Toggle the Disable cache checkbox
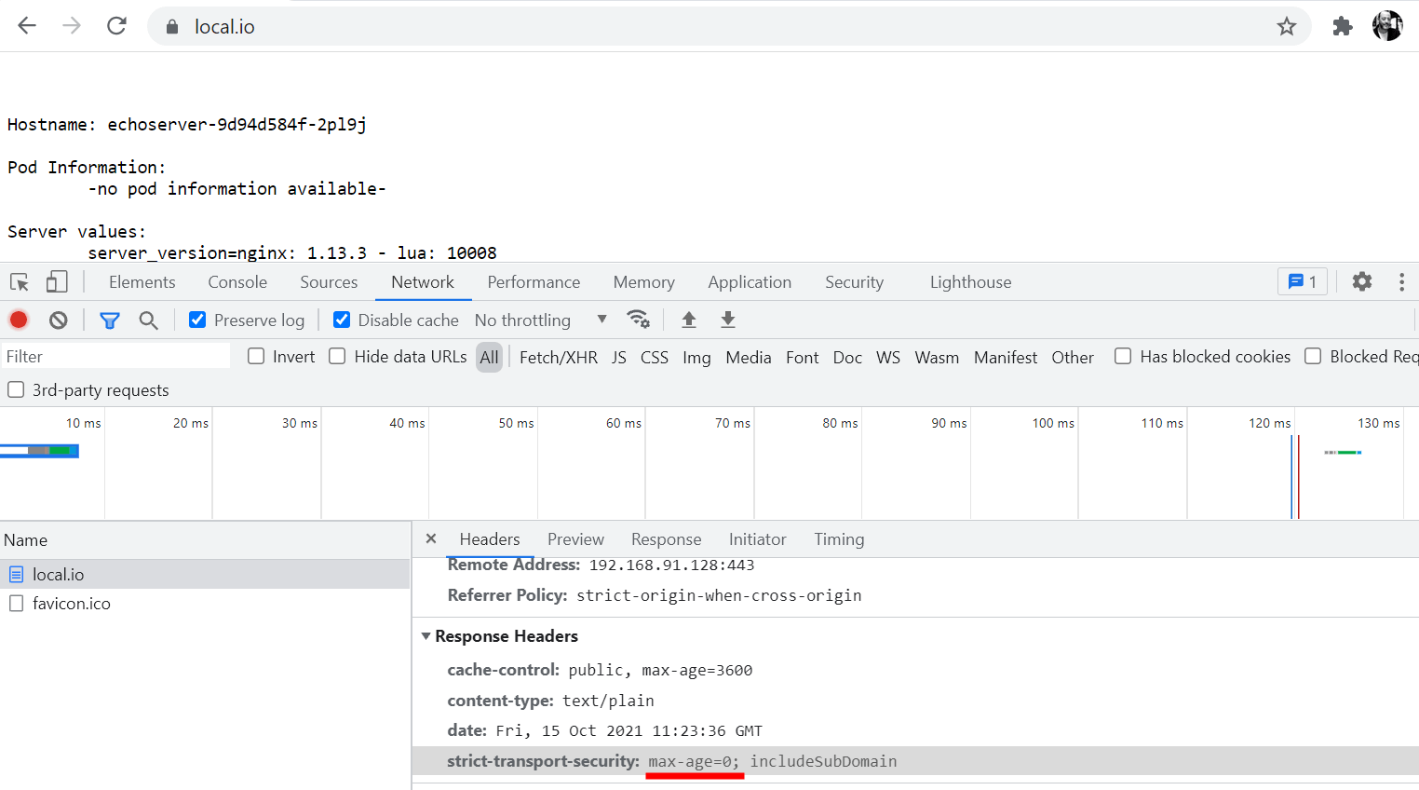The image size is (1419, 790). [342, 320]
